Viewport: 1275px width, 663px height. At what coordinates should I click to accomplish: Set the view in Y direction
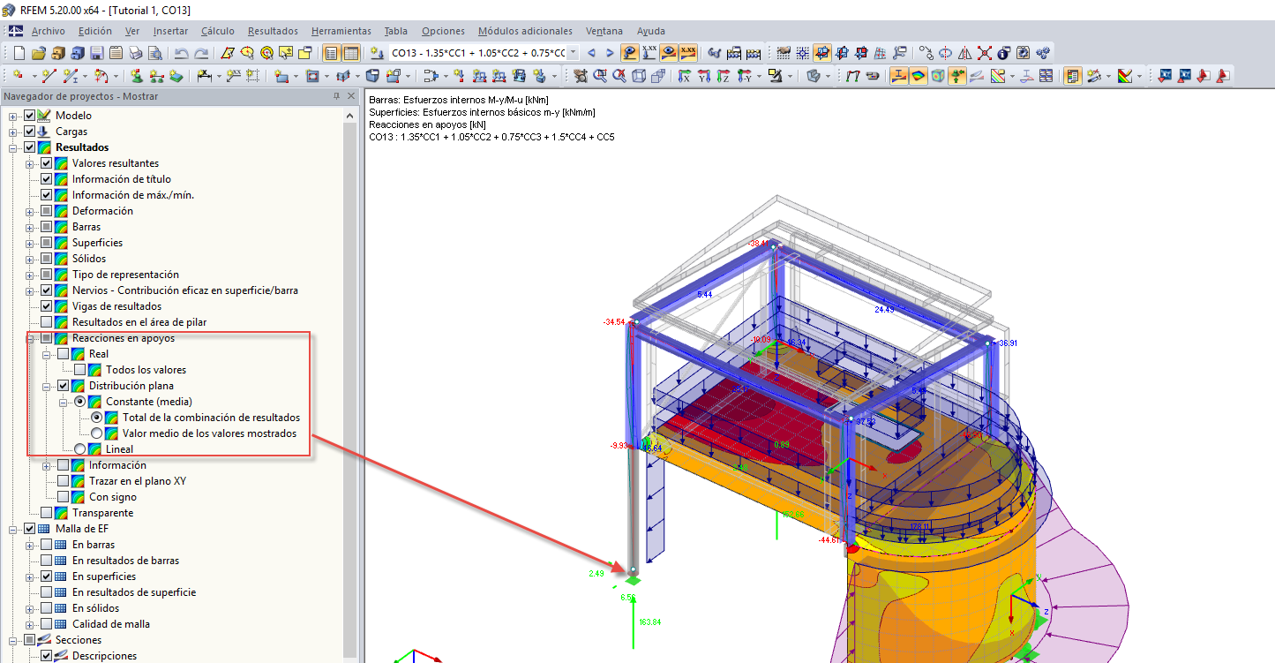[x=704, y=76]
